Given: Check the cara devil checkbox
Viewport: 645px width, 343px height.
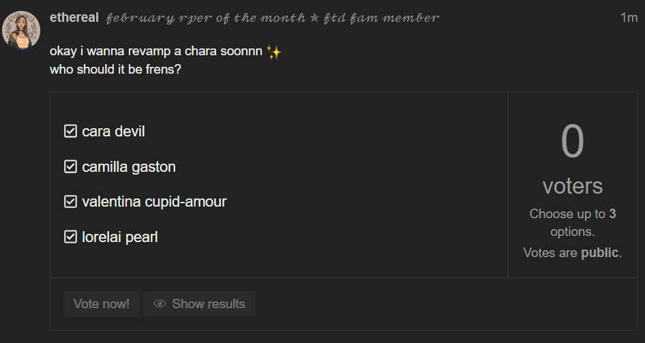Looking at the screenshot, I should (x=70, y=132).
